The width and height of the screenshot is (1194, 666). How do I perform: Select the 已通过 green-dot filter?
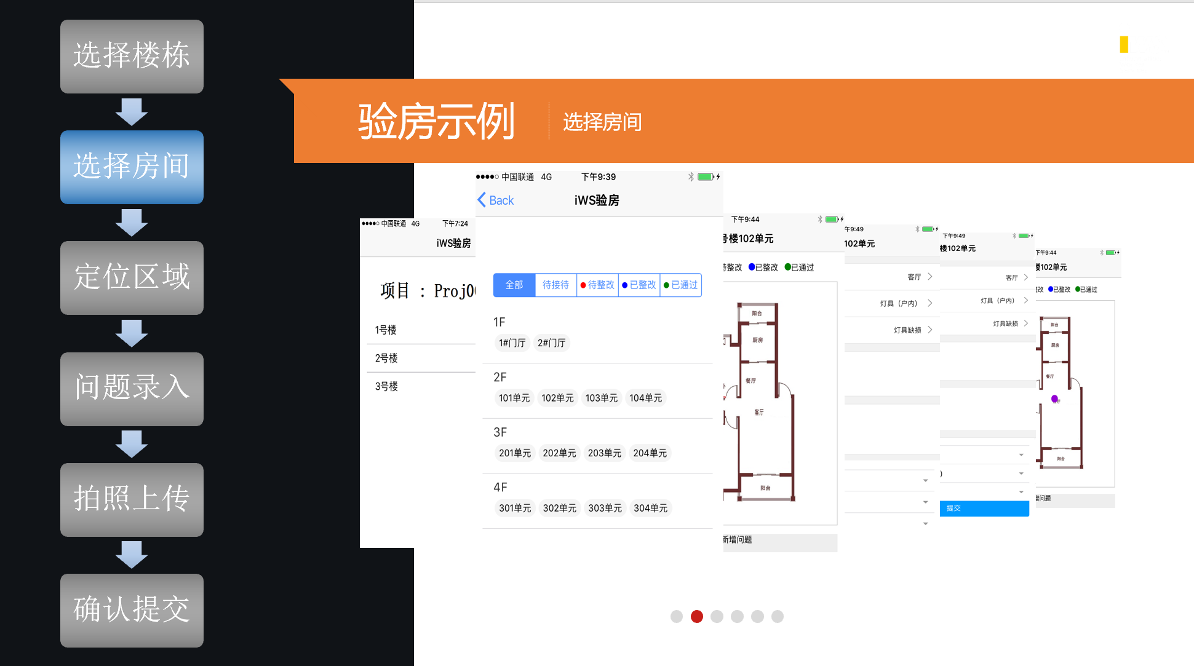coord(681,285)
